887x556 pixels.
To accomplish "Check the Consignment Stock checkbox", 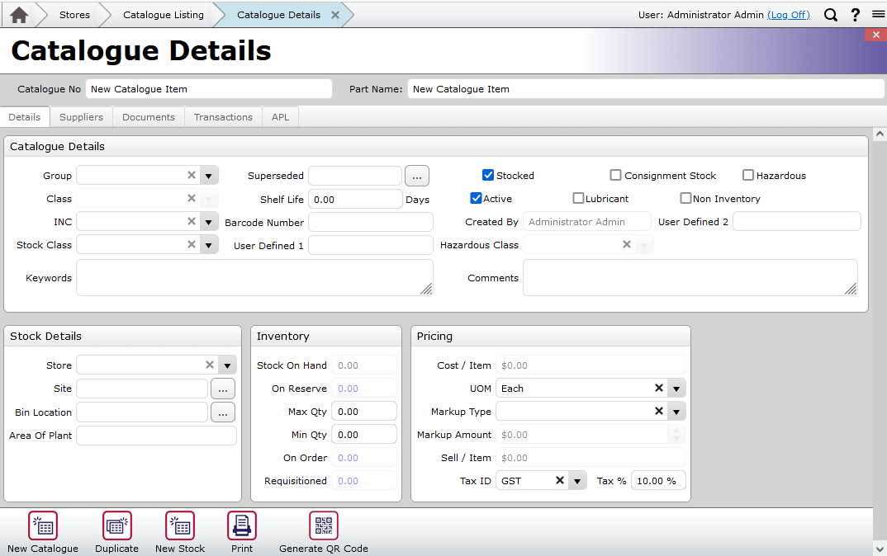I will 615,175.
